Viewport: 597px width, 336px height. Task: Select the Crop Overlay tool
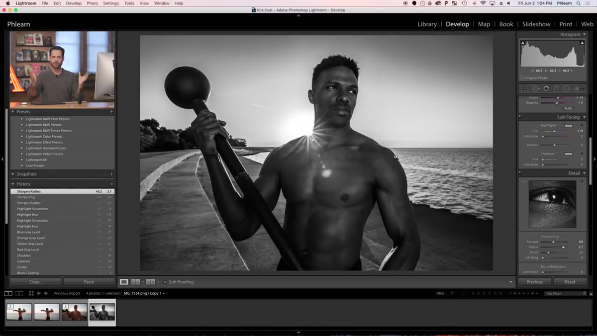pos(524,88)
